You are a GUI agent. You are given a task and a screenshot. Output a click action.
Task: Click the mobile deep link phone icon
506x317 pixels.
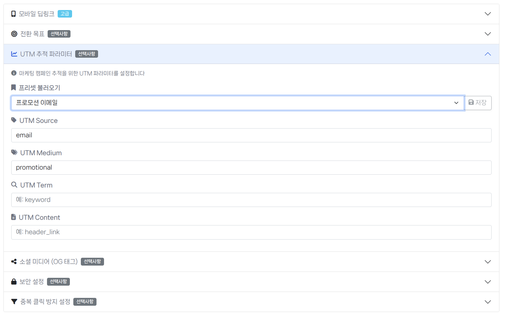tap(13, 14)
